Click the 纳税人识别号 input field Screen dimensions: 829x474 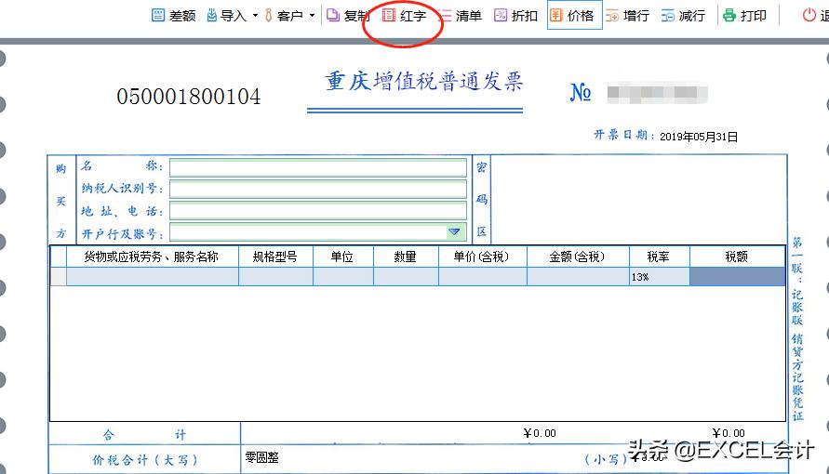(318, 190)
